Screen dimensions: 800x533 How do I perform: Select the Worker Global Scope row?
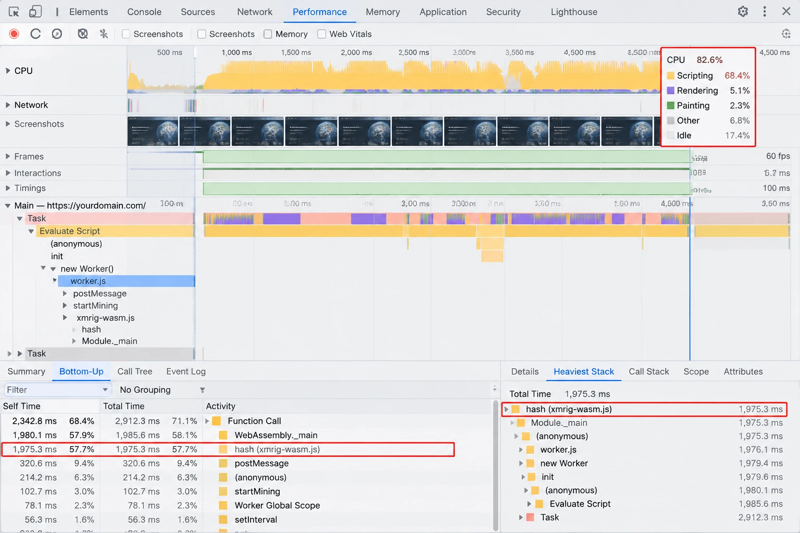pos(246,505)
